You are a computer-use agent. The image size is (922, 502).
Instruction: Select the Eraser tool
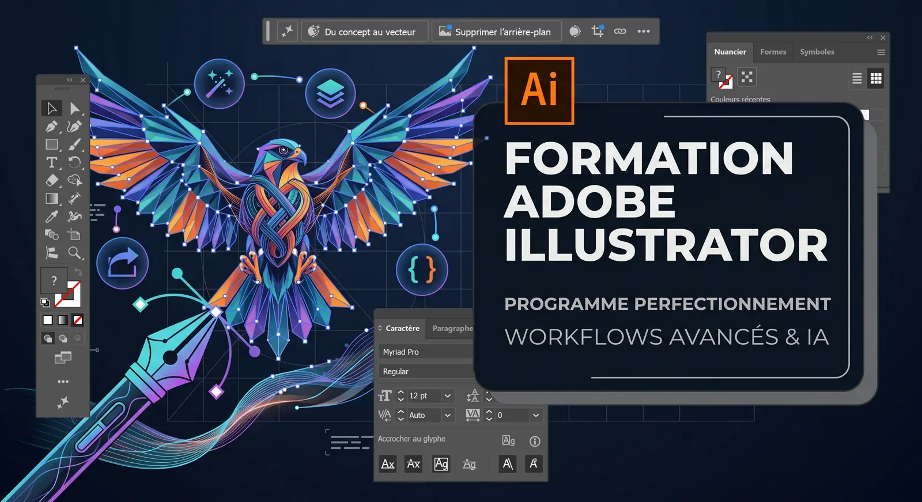coord(52,180)
